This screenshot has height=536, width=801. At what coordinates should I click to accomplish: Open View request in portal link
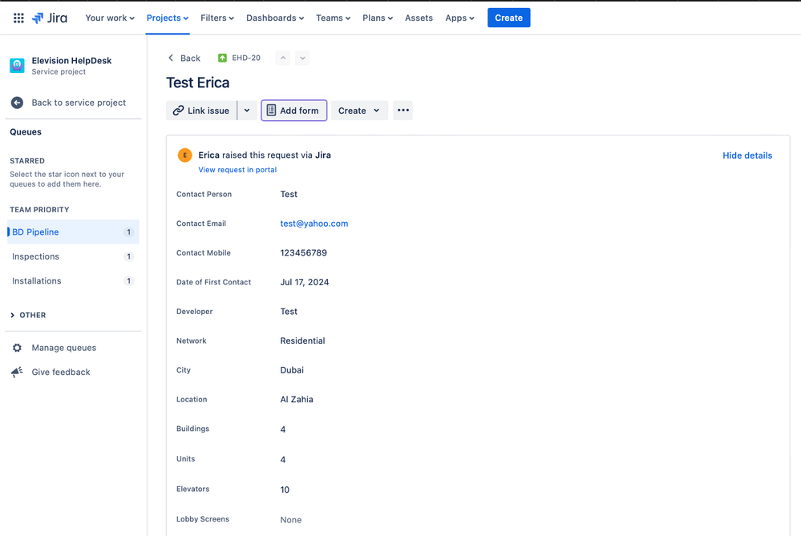(237, 170)
